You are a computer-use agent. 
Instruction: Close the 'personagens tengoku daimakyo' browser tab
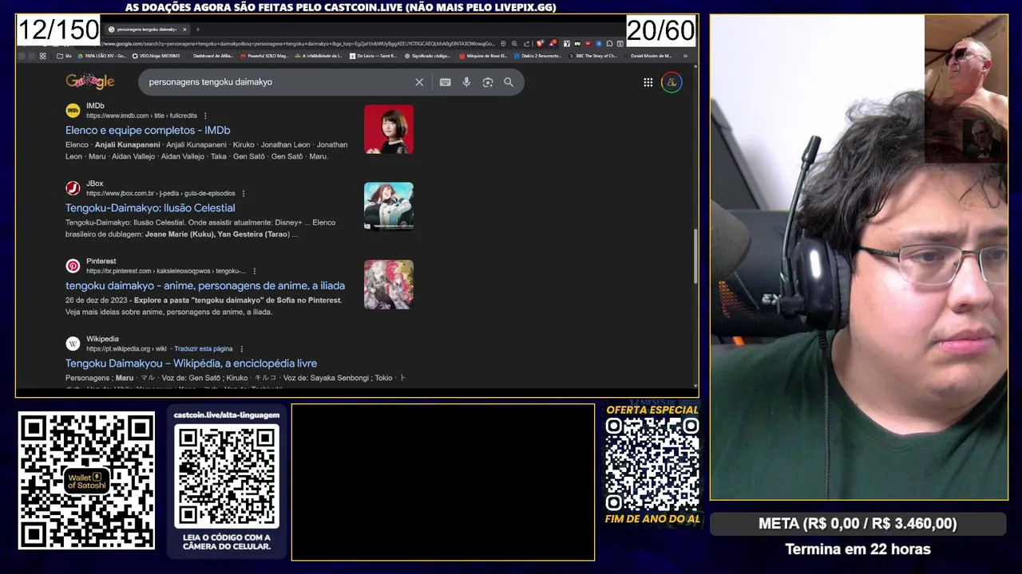click(x=184, y=29)
